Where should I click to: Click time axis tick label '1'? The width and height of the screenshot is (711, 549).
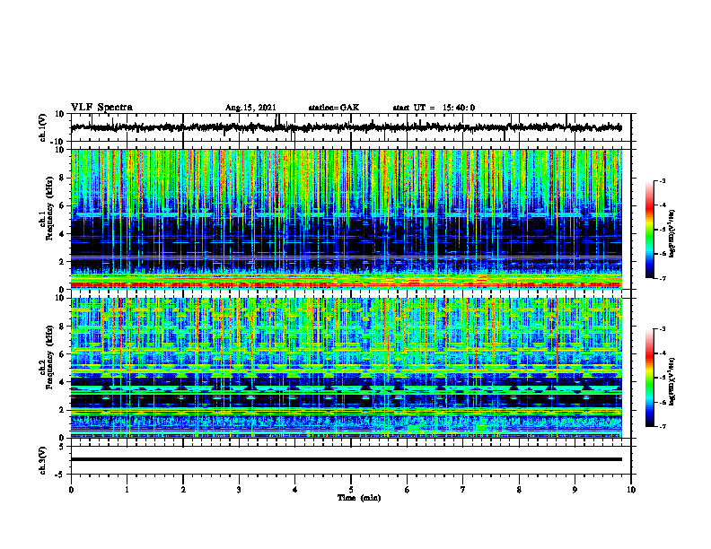[x=127, y=490]
